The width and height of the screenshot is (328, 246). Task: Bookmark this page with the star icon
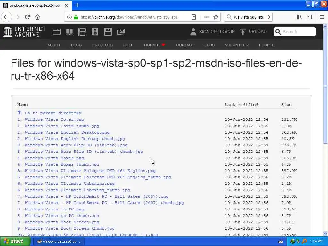[x=216, y=17]
